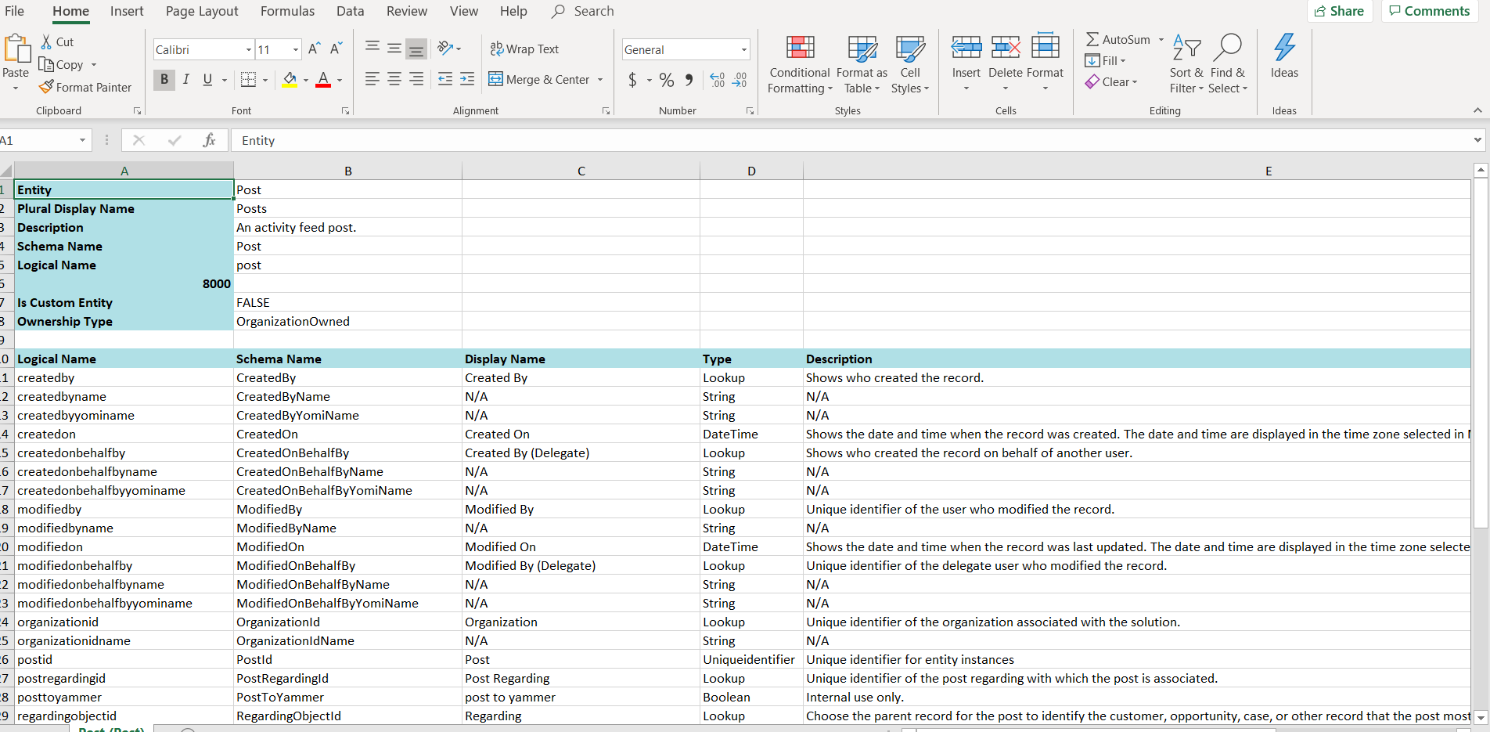
Task: Click the Increase Font Size icon
Action: pos(314,49)
